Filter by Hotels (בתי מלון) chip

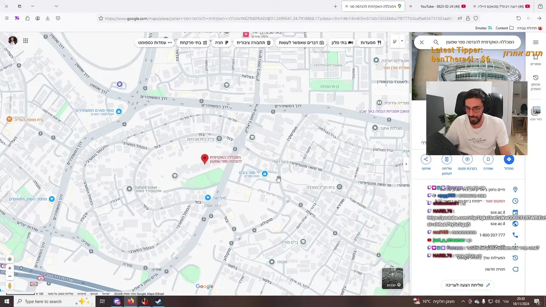click(x=343, y=43)
